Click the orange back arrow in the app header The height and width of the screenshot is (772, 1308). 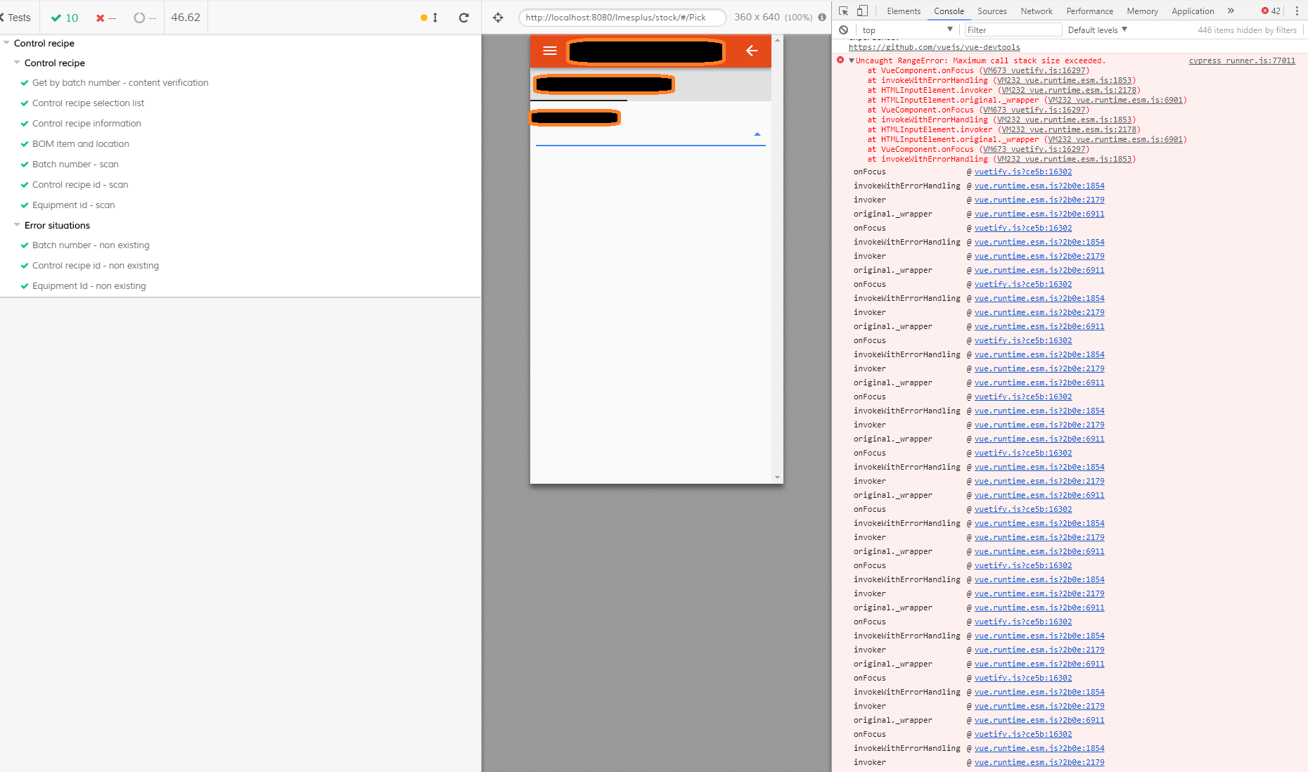click(752, 51)
